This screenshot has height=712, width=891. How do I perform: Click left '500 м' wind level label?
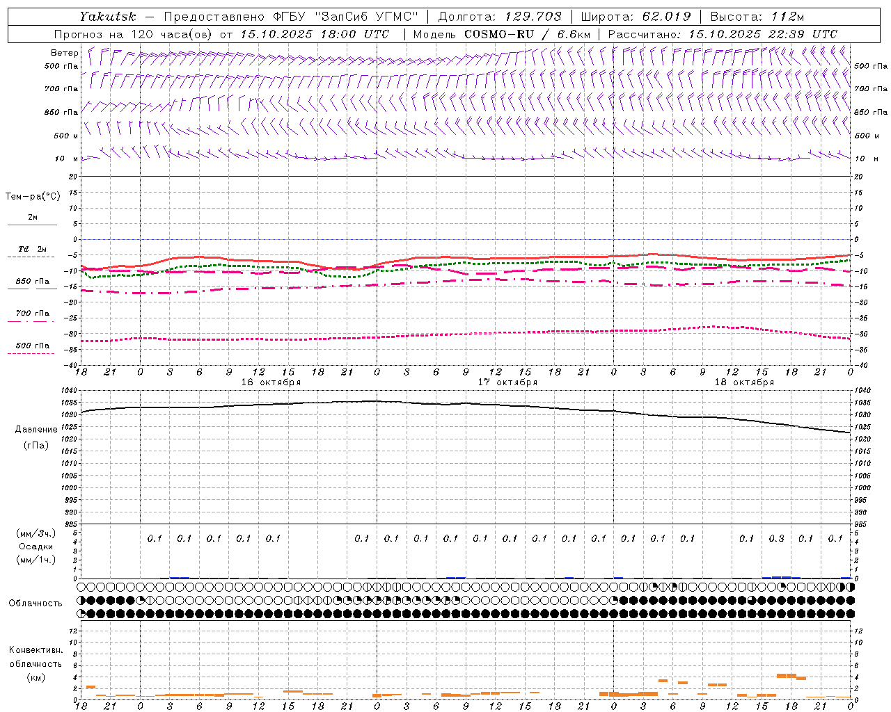pyautogui.click(x=67, y=136)
